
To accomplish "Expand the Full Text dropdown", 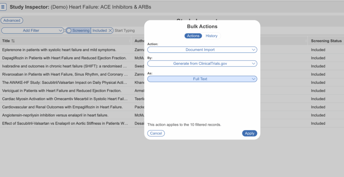I will 202,79.
